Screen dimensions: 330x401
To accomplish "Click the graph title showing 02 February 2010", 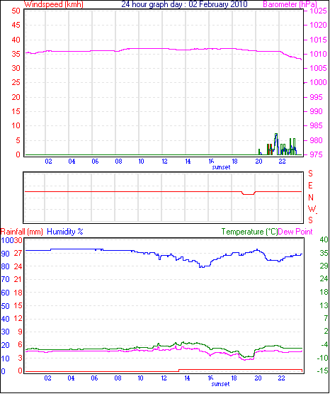I will (184, 4).
